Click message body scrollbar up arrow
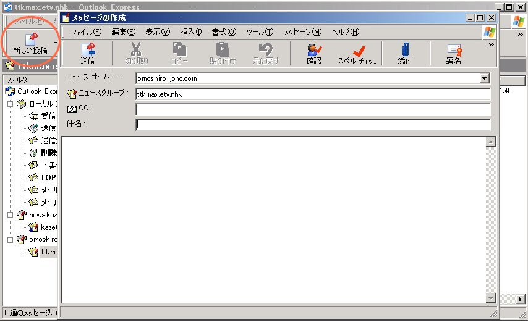The image size is (528, 321). click(491, 142)
